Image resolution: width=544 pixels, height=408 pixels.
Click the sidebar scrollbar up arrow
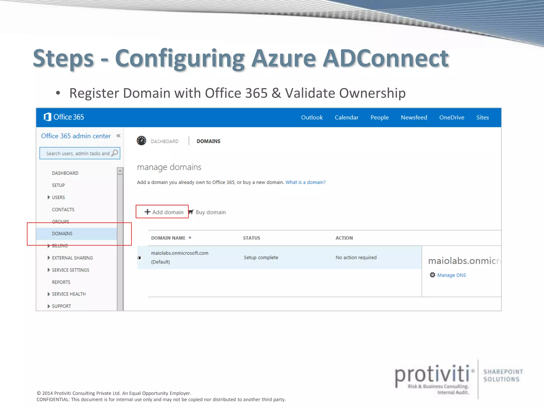pos(120,171)
